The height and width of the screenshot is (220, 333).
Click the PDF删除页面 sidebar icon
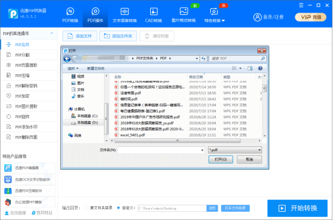[x=8, y=137]
